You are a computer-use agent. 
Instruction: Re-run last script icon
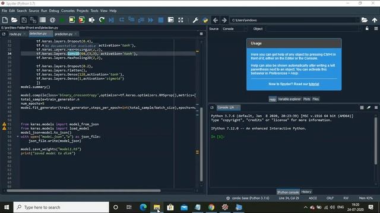coord(102,20)
